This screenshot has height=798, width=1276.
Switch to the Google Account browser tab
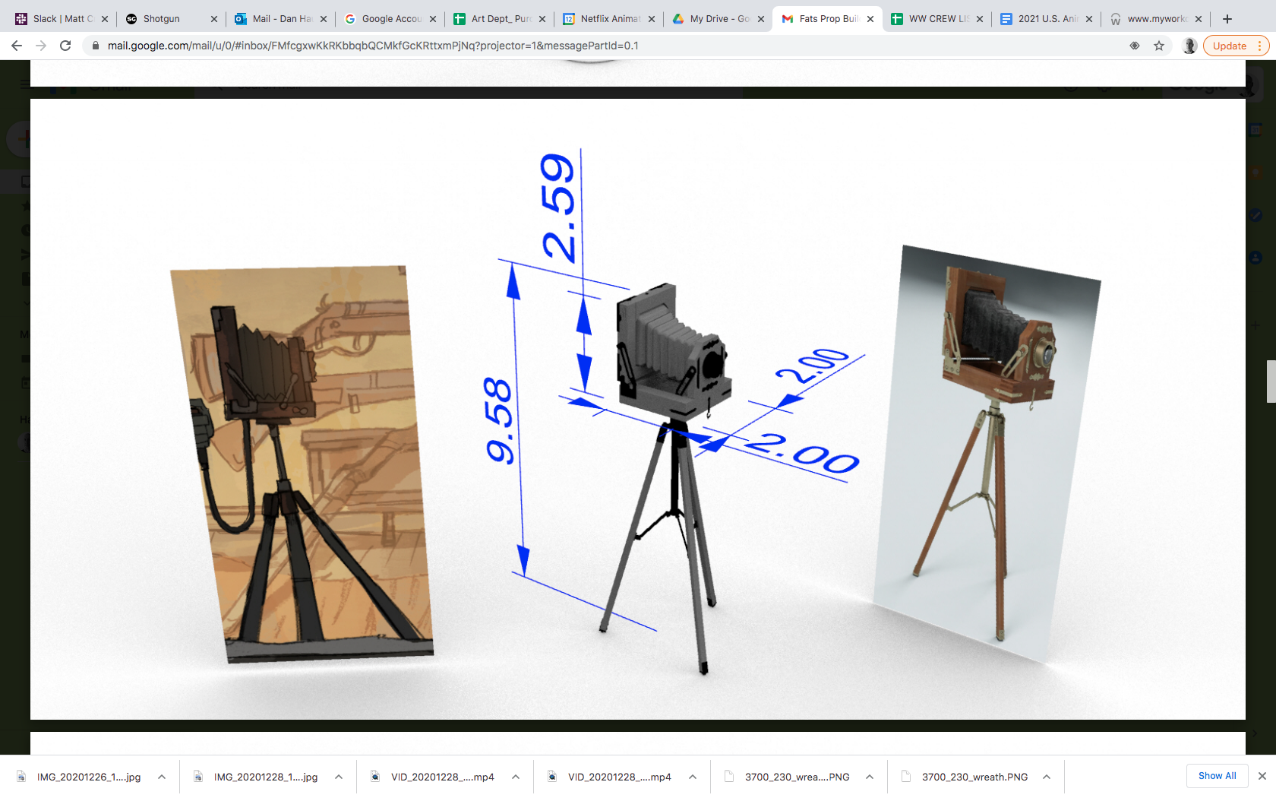click(x=390, y=19)
